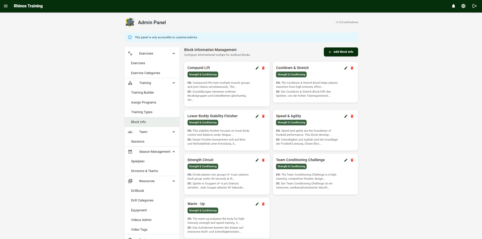Viewport: 482px width, 239px height.
Task: Go to Divisions & Teams
Action: 152,171
